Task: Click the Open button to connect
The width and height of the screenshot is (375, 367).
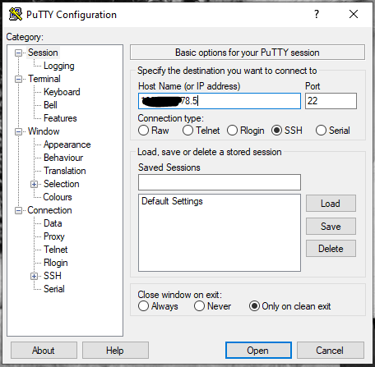Action: point(258,351)
